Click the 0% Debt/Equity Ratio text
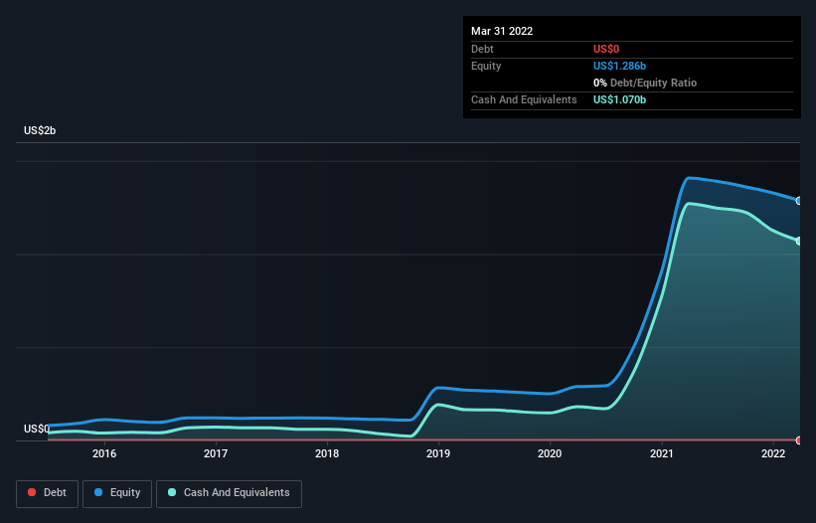The width and height of the screenshot is (816, 523). click(645, 83)
